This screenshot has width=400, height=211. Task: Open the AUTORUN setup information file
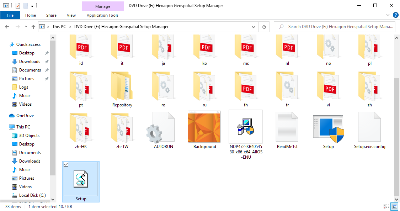[163, 130]
